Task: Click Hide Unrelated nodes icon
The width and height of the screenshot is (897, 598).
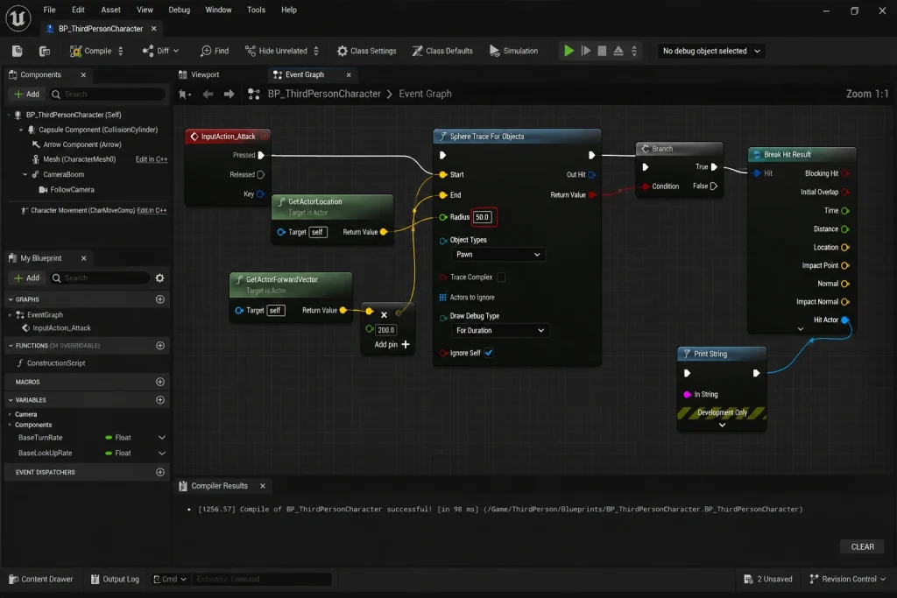Action: 251,51
